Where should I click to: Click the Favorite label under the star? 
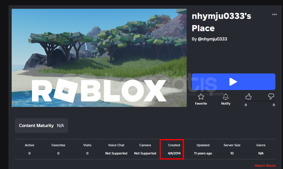(201, 103)
